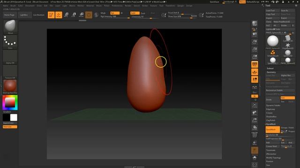Select the Rotate transform icon
Screen dimensions: 300x168
(81, 14)
